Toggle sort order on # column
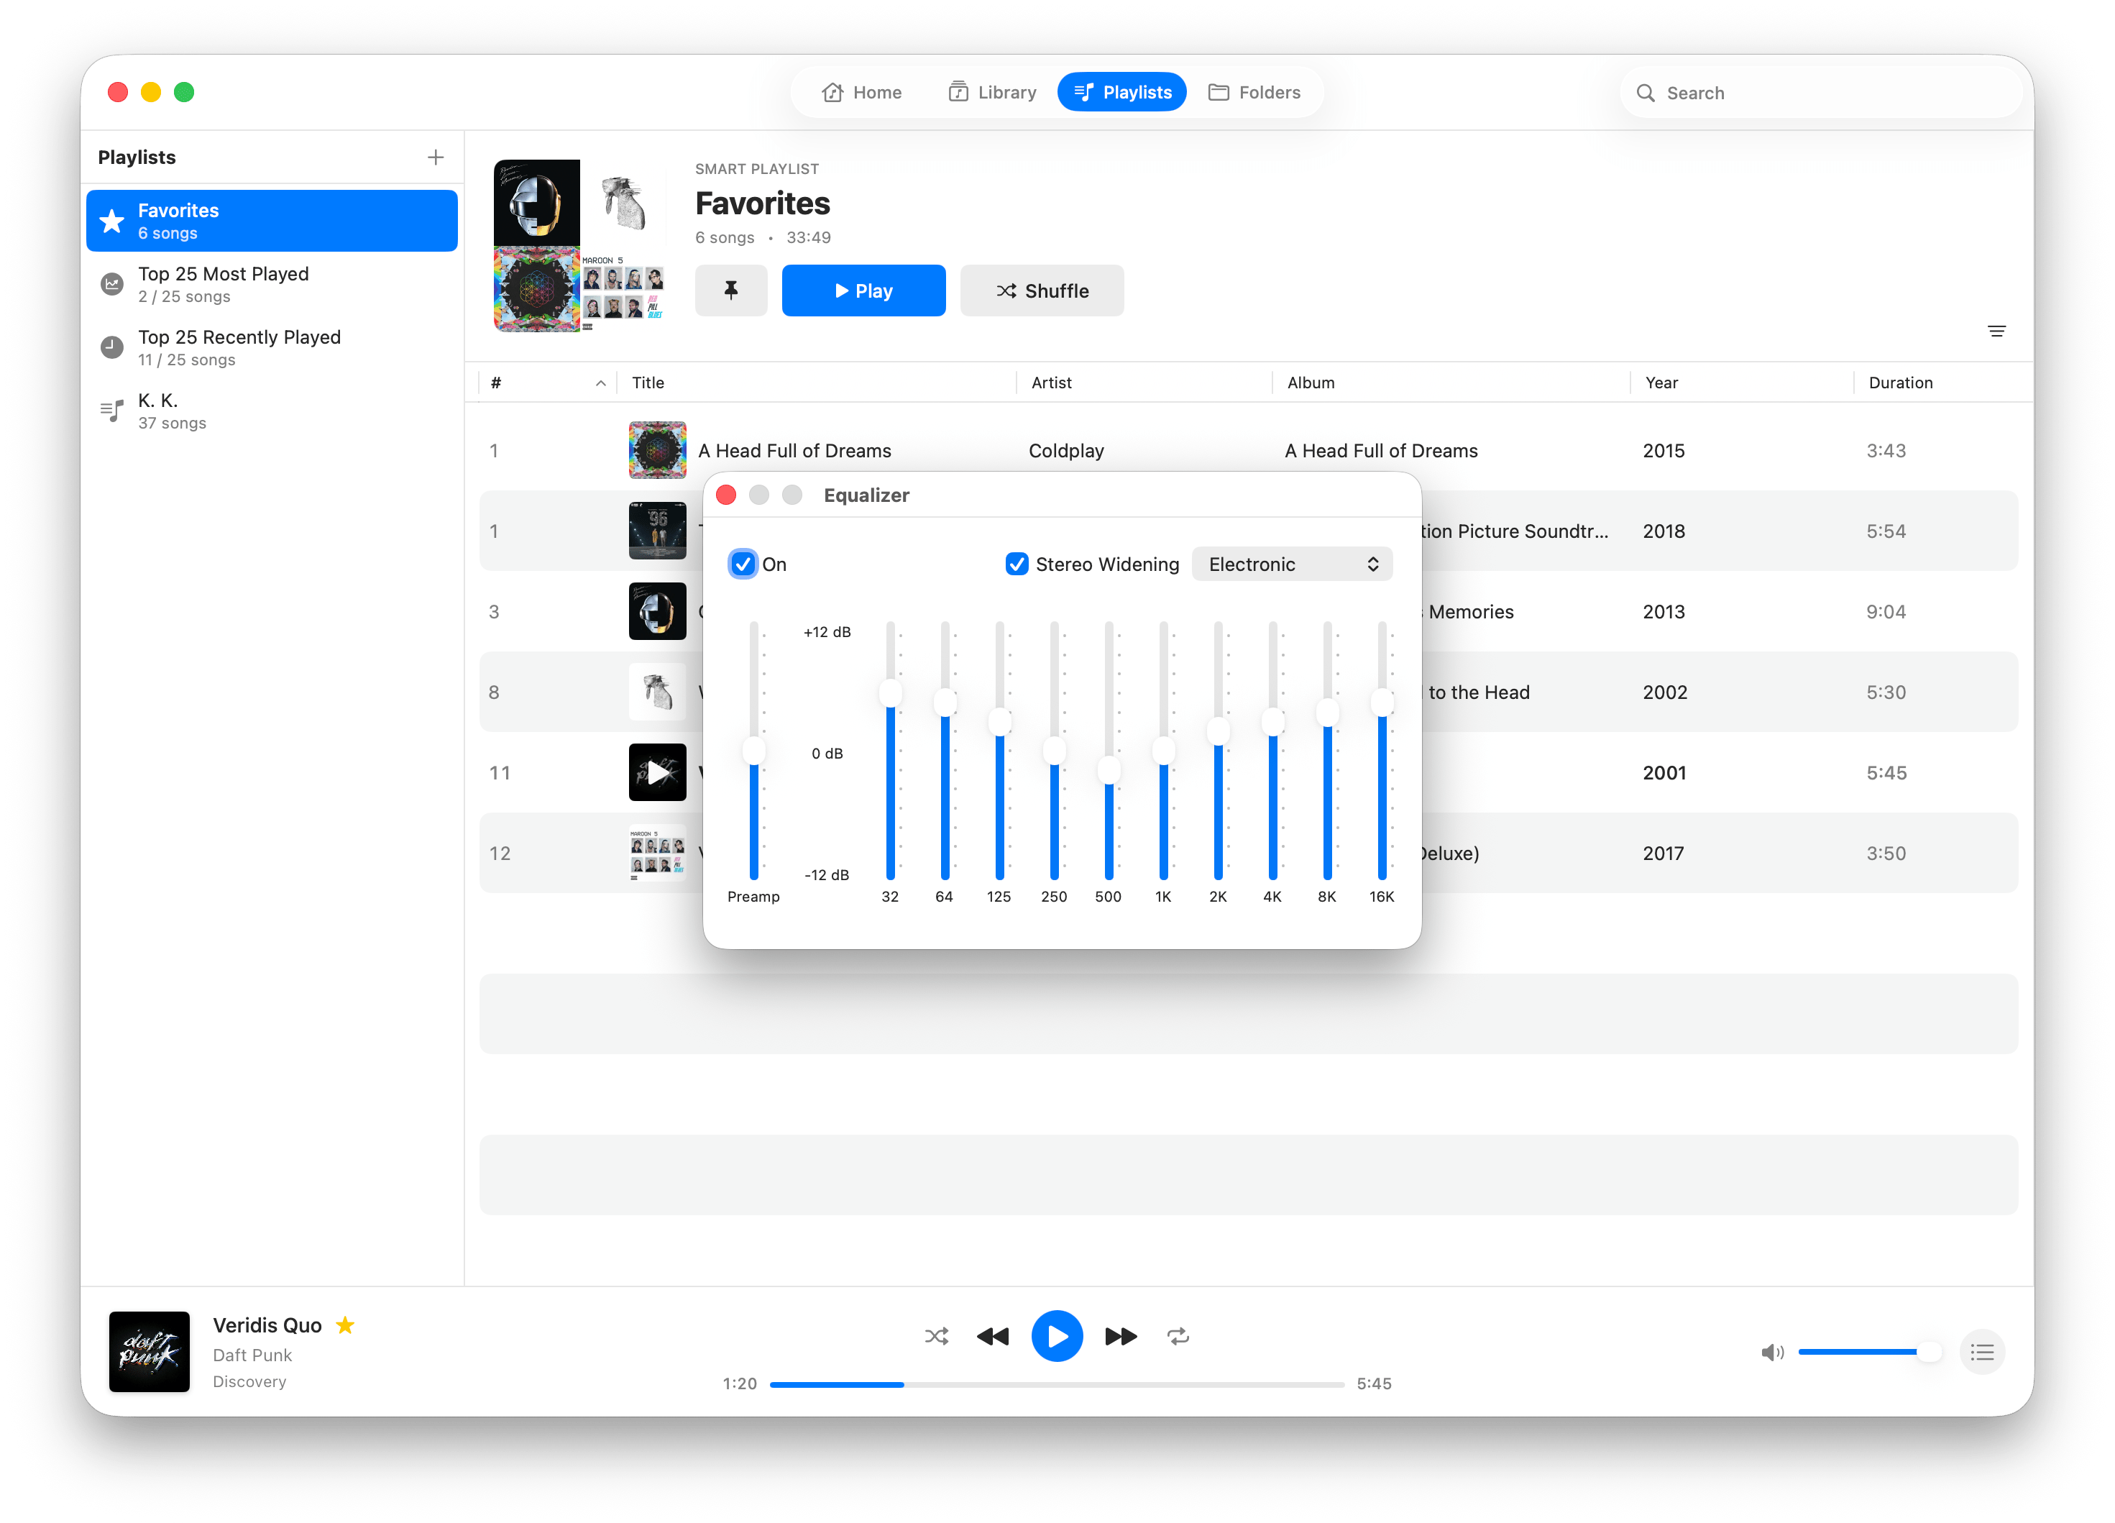This screenshot has height=1523, width=2115. tap(549, 383)
